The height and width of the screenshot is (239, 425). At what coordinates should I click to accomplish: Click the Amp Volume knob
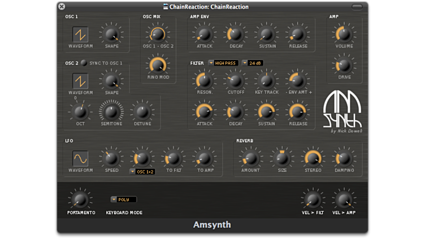344,34
